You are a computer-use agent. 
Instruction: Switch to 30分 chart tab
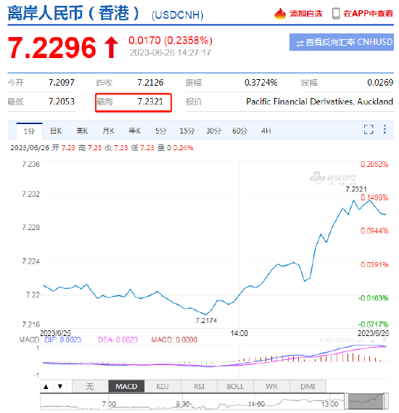(213, 131)
